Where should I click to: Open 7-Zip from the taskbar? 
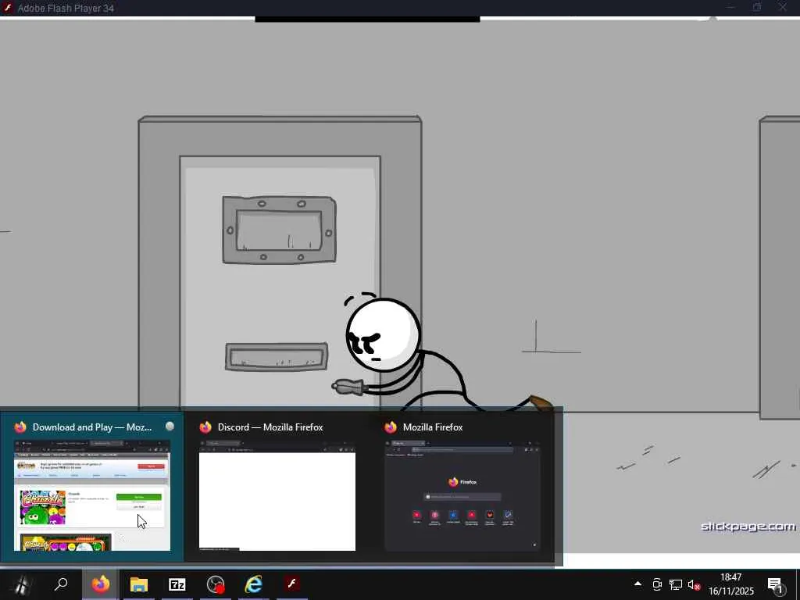[177, 584]
